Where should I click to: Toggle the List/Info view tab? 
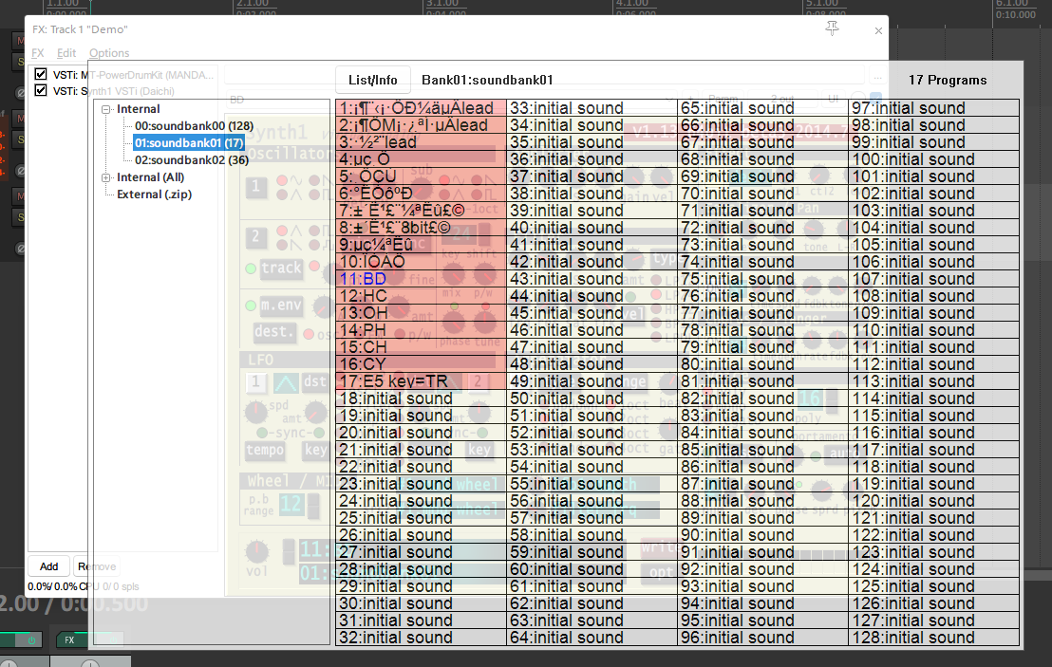pyautogui.click(x=372, y=80)
